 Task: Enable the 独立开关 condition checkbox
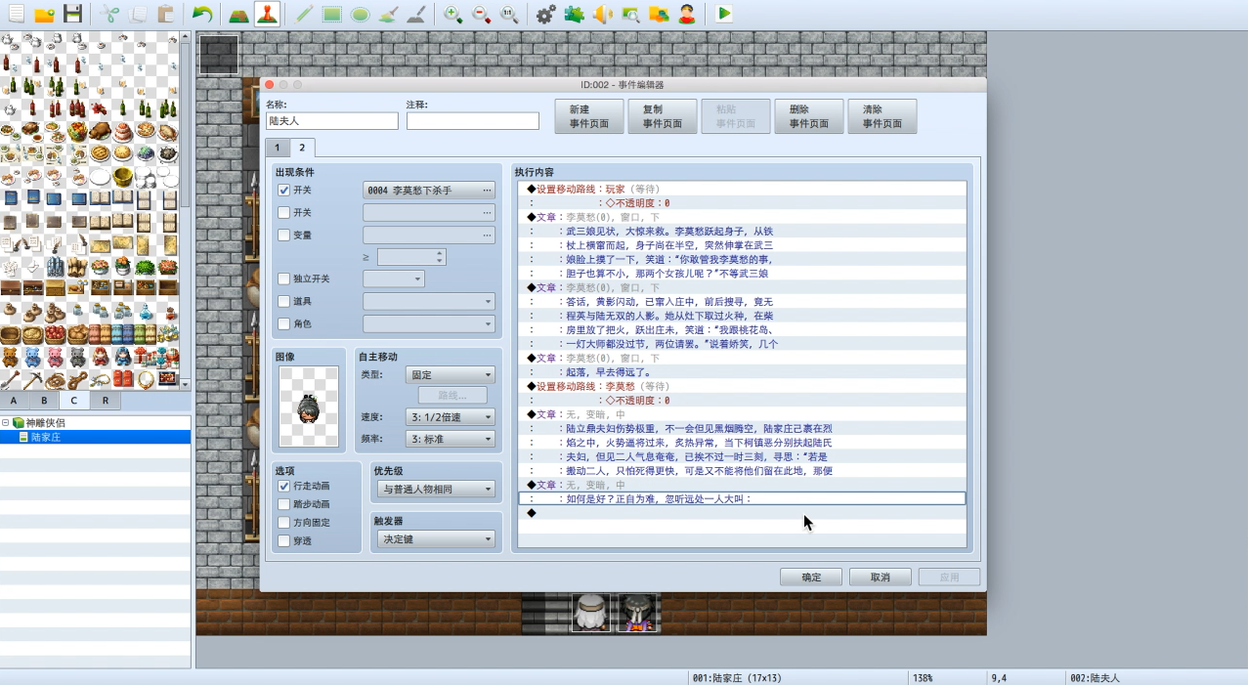tap(284, 279)
